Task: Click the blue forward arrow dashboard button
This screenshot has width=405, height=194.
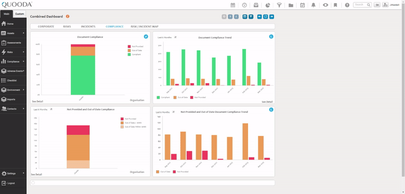Action: tap(272, 17)
